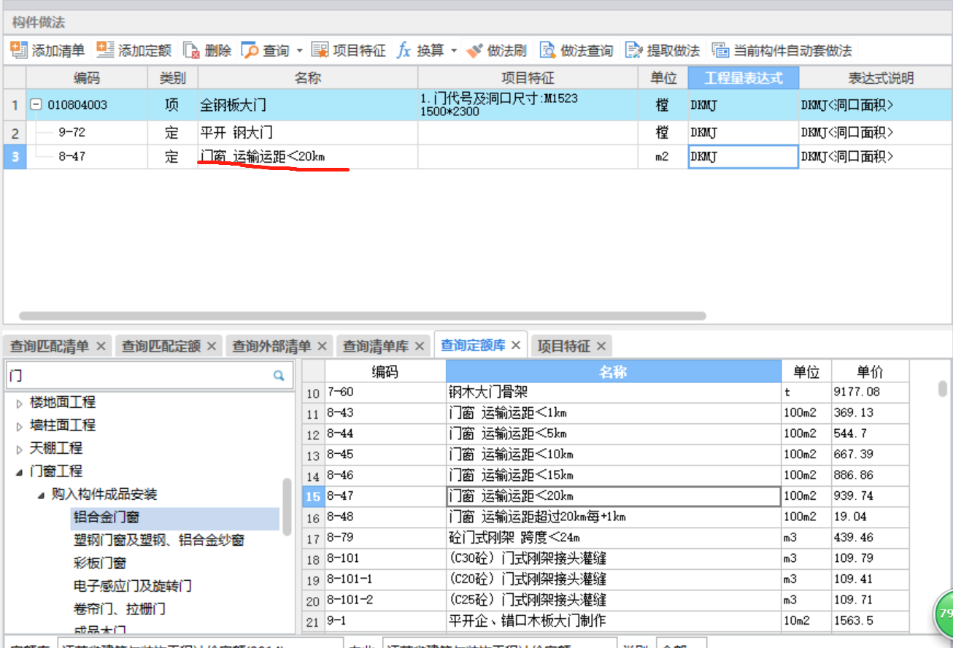Open the 查询 dropdown arrow
953x648 pixels.
(x=299, y=51)
